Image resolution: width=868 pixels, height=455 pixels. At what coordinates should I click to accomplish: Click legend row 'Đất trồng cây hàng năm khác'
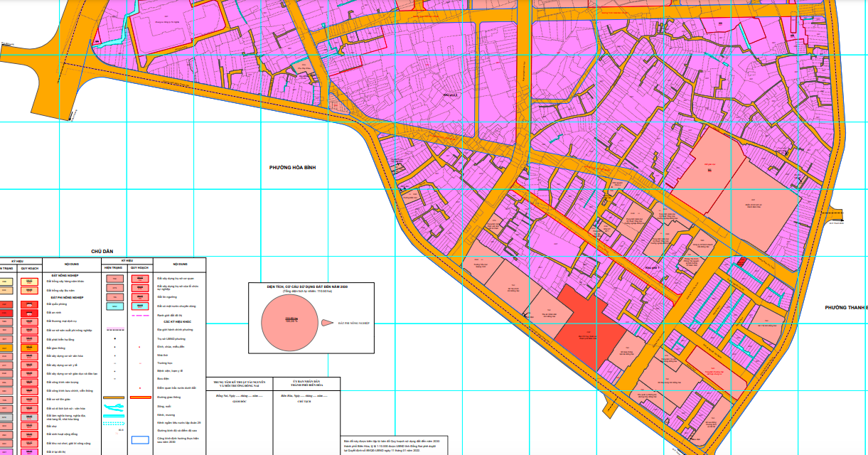65,281
